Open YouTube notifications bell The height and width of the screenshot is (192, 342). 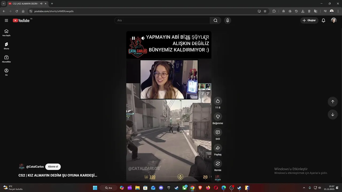323,21
